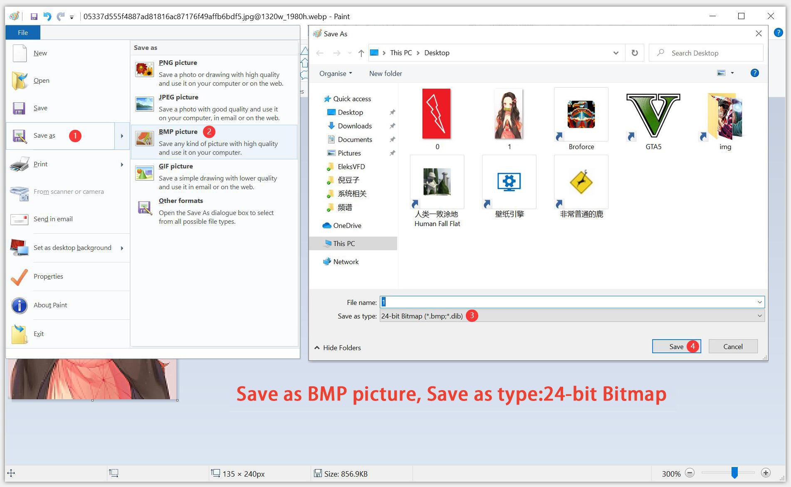Collapse folders with Hide Folders

[x=337, y=348]
